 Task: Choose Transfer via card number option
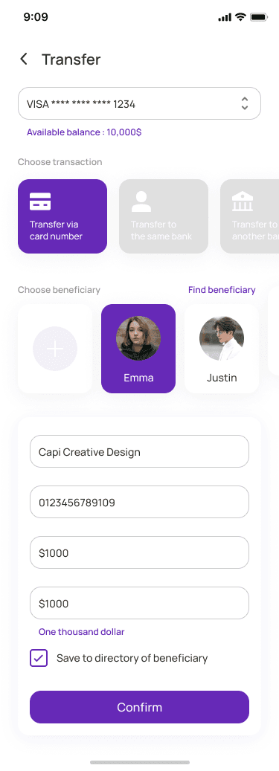[62, 216]
